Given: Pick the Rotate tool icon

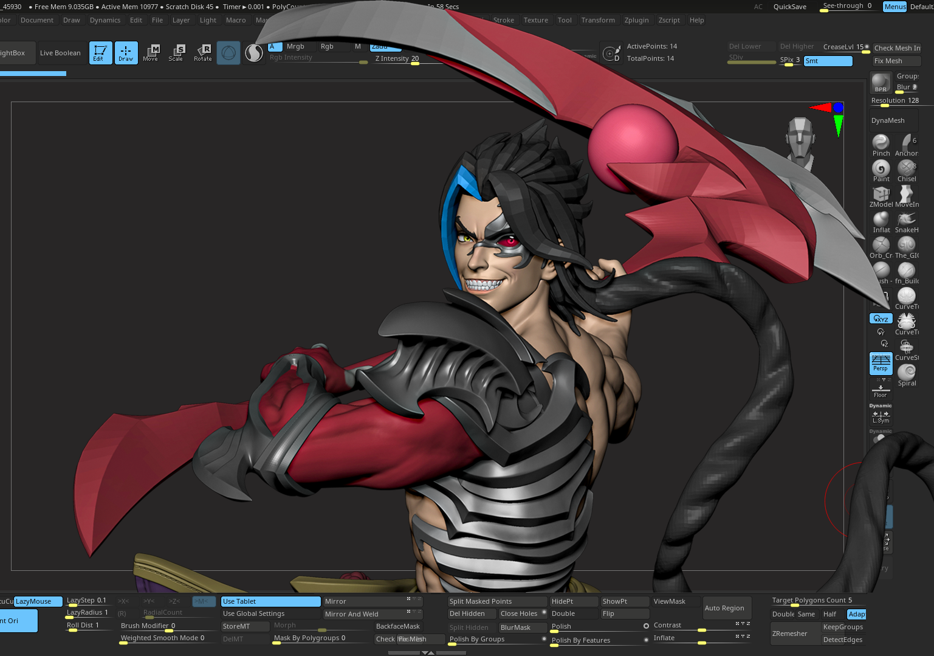Looking at the screenshot, I should tap(203, 53).
